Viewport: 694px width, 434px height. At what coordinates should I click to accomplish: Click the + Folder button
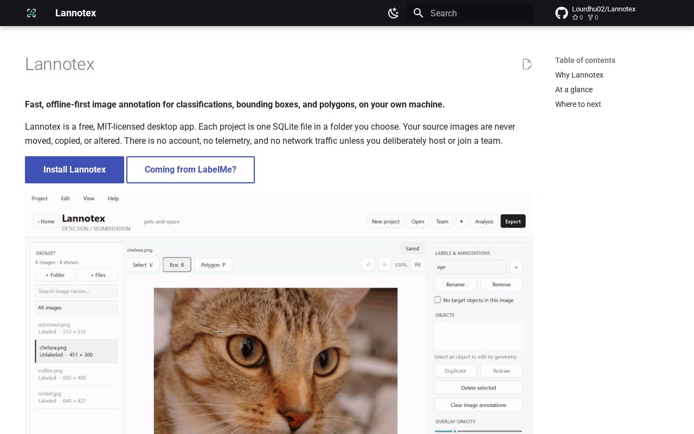[55, 275]
